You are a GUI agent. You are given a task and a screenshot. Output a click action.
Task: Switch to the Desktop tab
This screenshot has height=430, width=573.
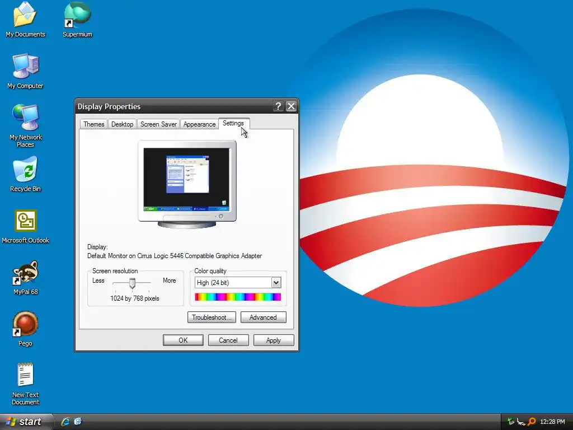click(x=122, y=124)
